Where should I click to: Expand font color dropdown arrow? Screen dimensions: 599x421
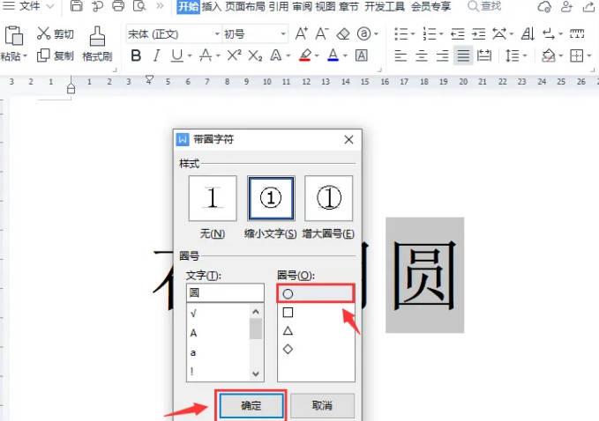(x=345, y=56)
